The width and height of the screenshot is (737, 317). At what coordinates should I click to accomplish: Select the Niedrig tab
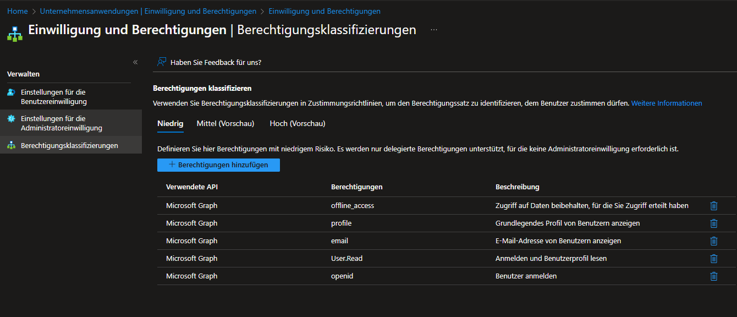pyautogui.click(x=170, y=124)
